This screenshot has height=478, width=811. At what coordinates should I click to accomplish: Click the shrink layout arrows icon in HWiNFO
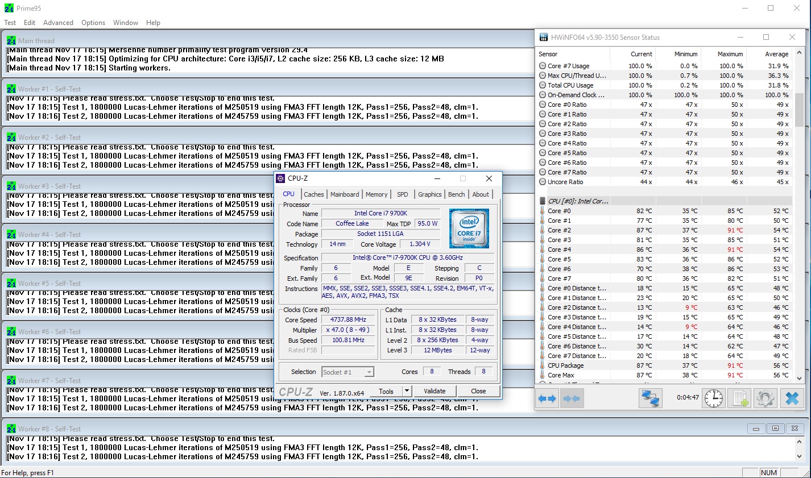coord(572,398)
